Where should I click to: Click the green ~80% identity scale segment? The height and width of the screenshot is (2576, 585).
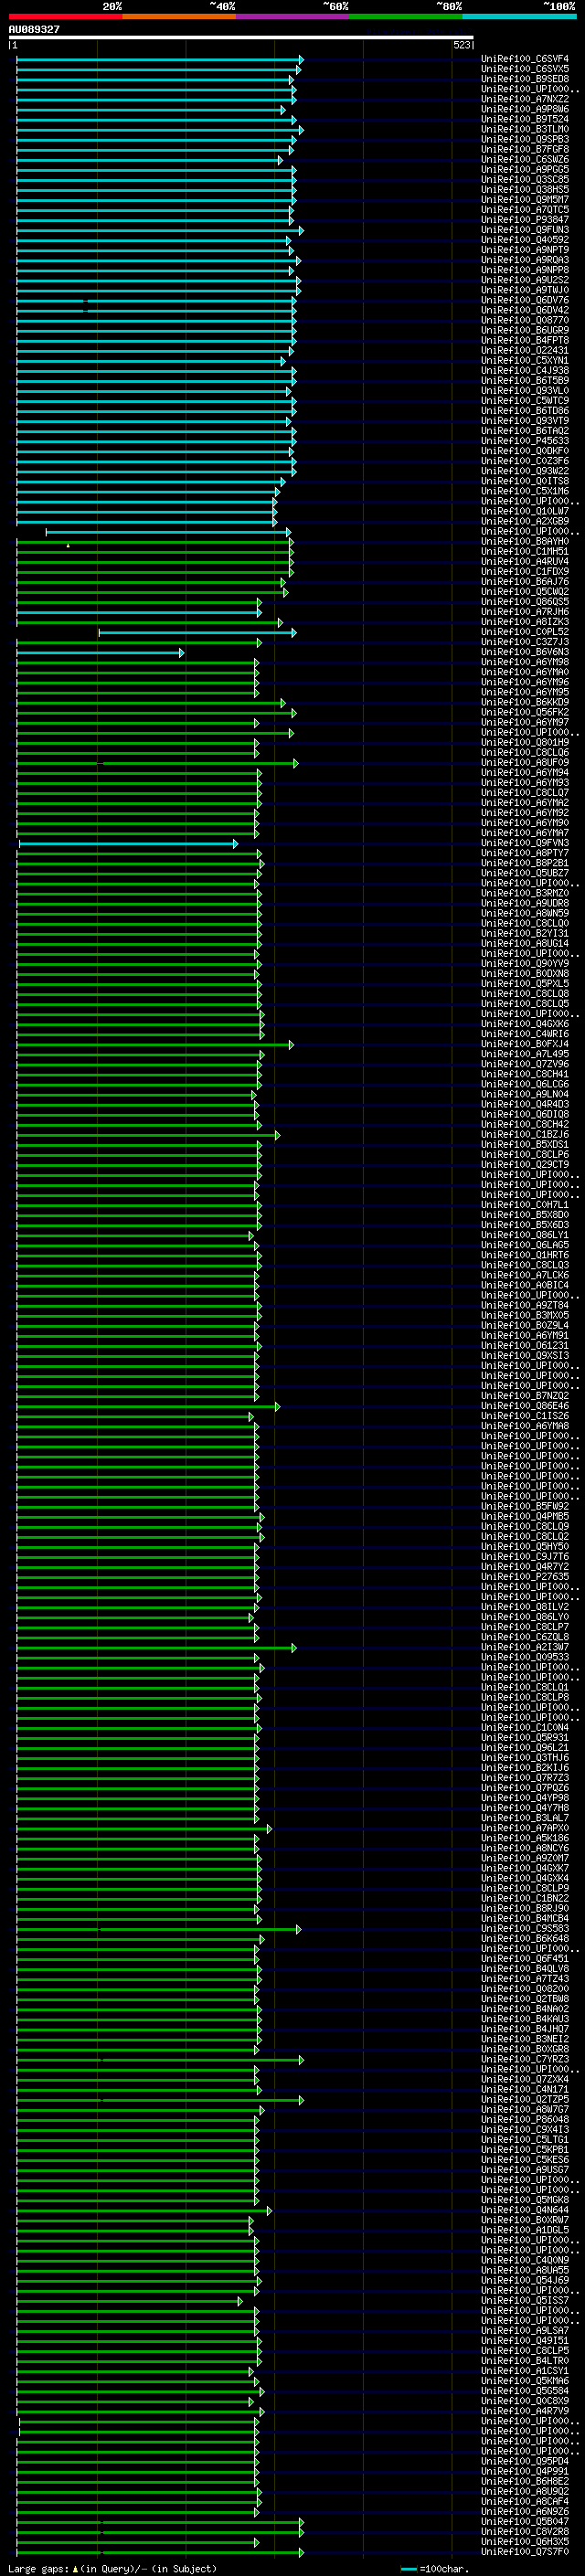point(406,16)
